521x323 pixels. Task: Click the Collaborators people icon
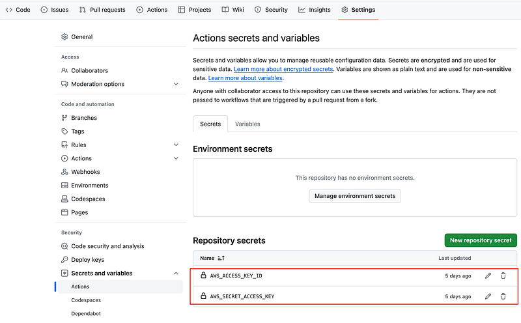[64, 70]
